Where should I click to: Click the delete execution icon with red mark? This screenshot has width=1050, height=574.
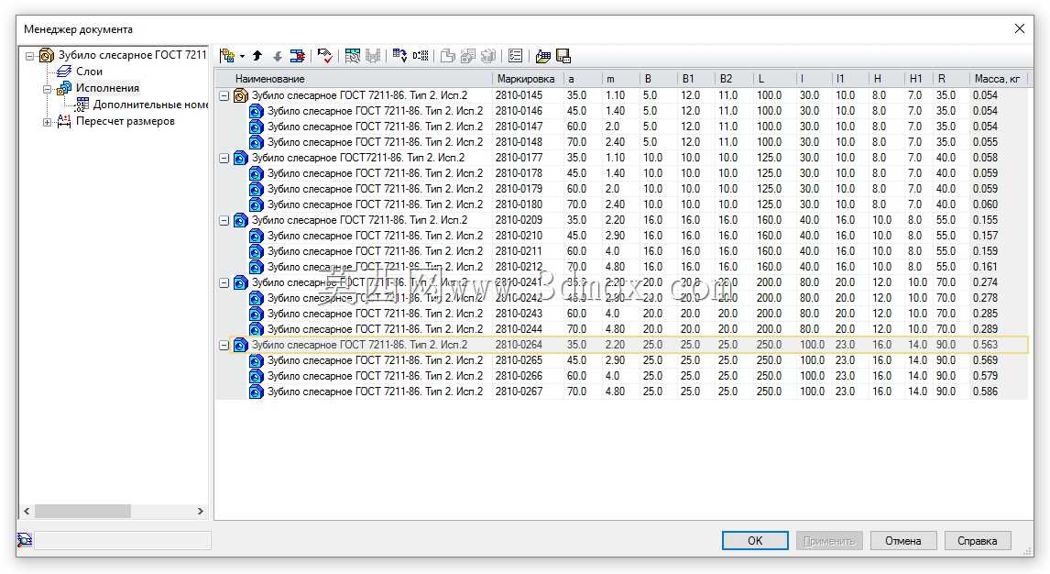tap(298, 56)
